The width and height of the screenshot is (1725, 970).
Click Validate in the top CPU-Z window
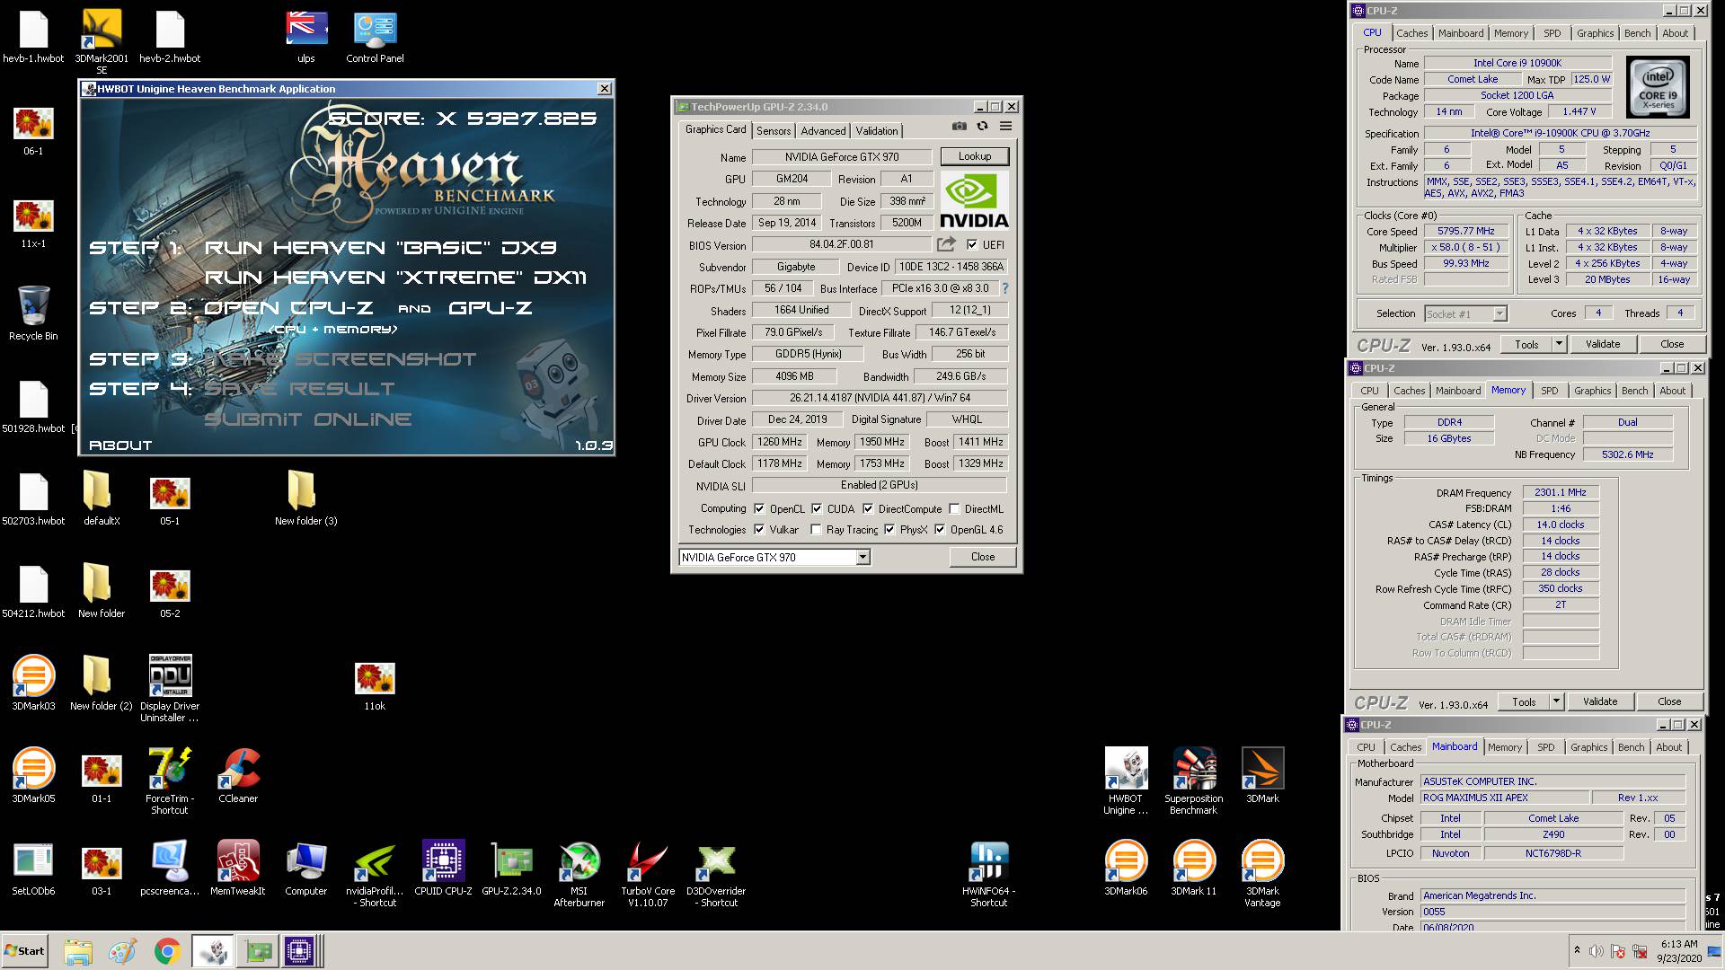[x=1603, y=344]
